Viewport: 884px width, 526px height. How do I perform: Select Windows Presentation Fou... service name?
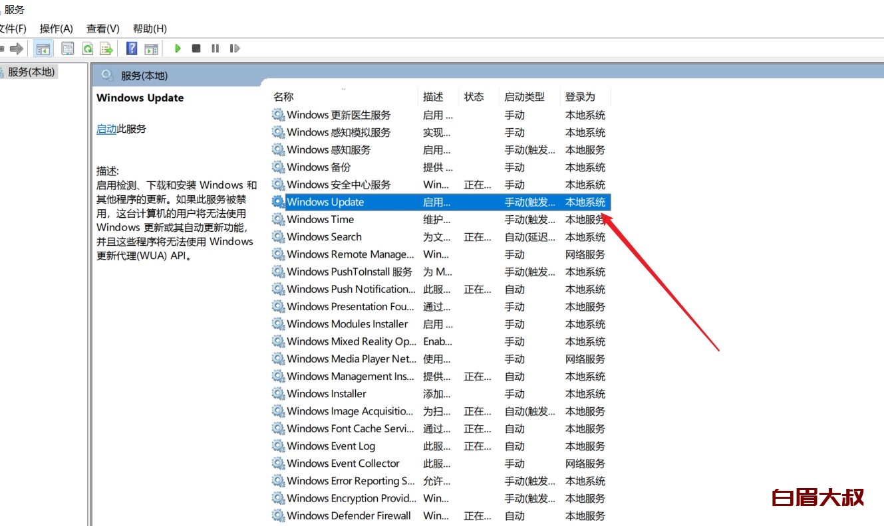(351, 307)
